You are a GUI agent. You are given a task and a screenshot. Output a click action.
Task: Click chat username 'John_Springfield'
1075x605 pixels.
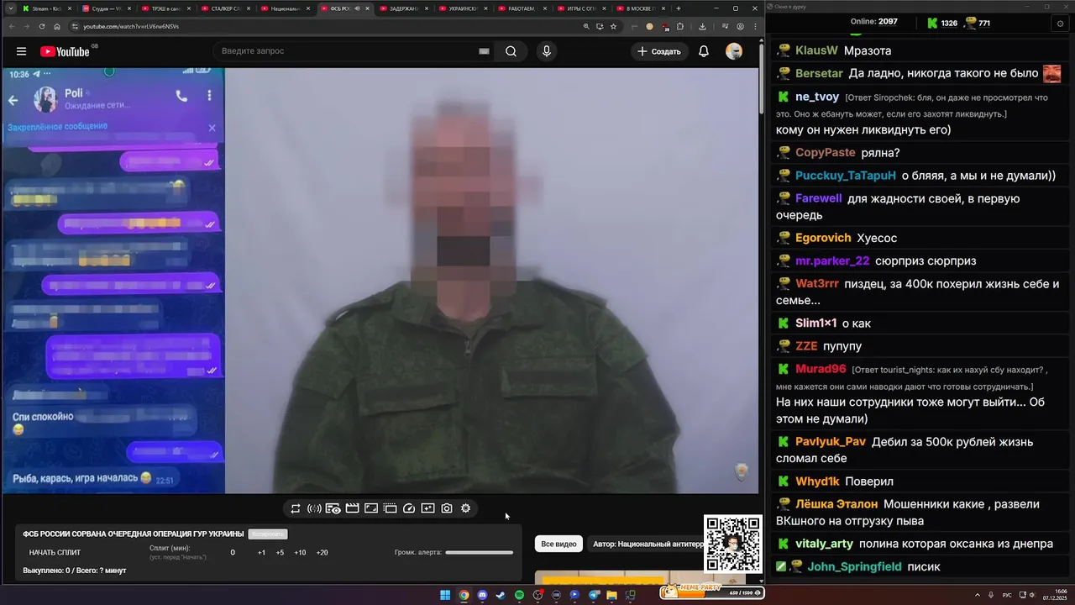(854, 566)
